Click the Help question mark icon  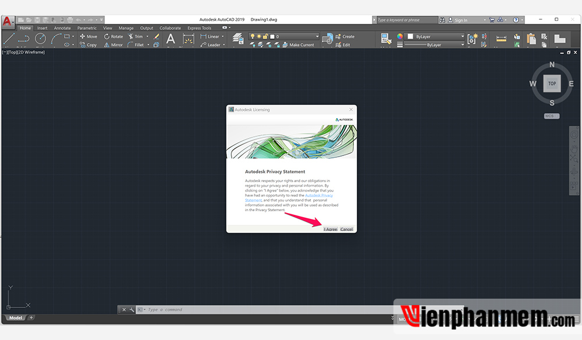click(516, 20)
